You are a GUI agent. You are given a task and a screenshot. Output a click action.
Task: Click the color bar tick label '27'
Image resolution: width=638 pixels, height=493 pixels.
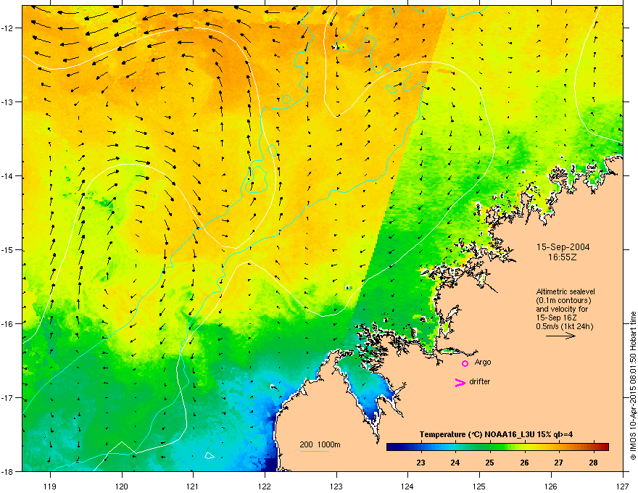pyautogui.click(x=559, y=463)
